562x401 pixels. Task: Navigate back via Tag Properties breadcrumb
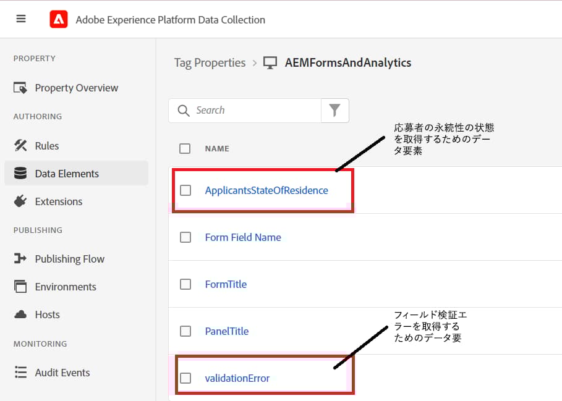click(209, 62)
